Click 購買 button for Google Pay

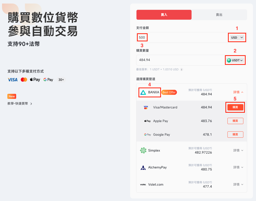[235, 134]
